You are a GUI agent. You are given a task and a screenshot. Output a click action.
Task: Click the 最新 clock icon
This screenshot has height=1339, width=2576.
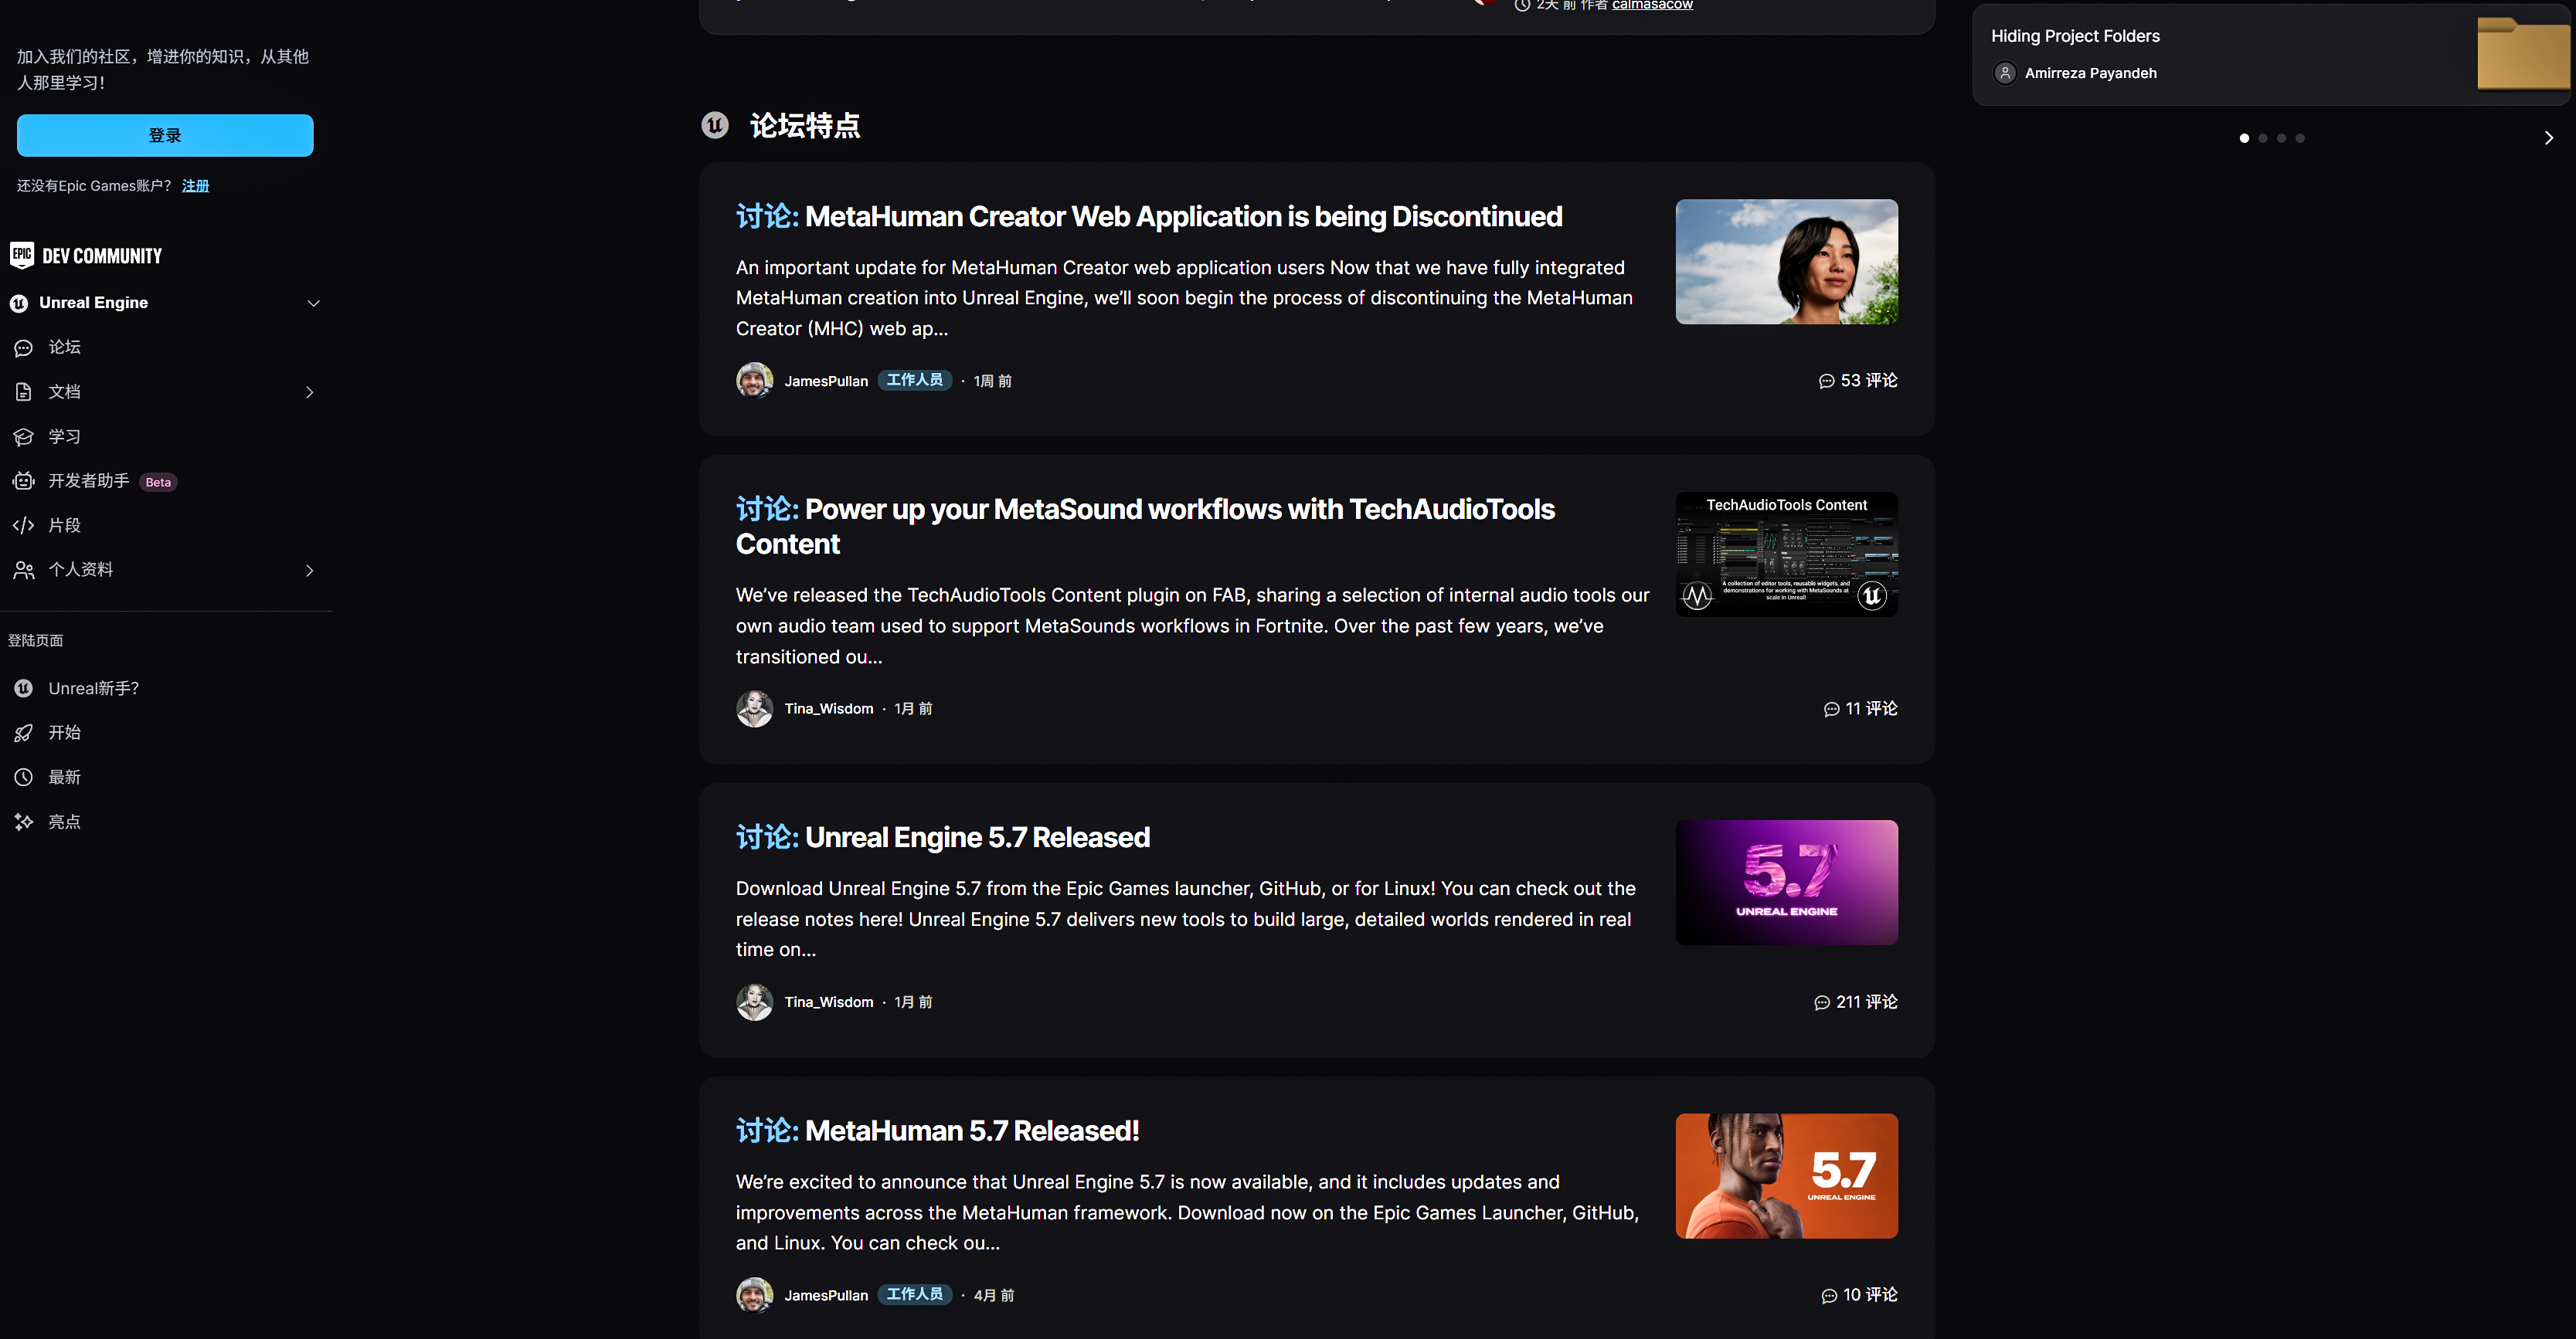(x=23, y=778)
